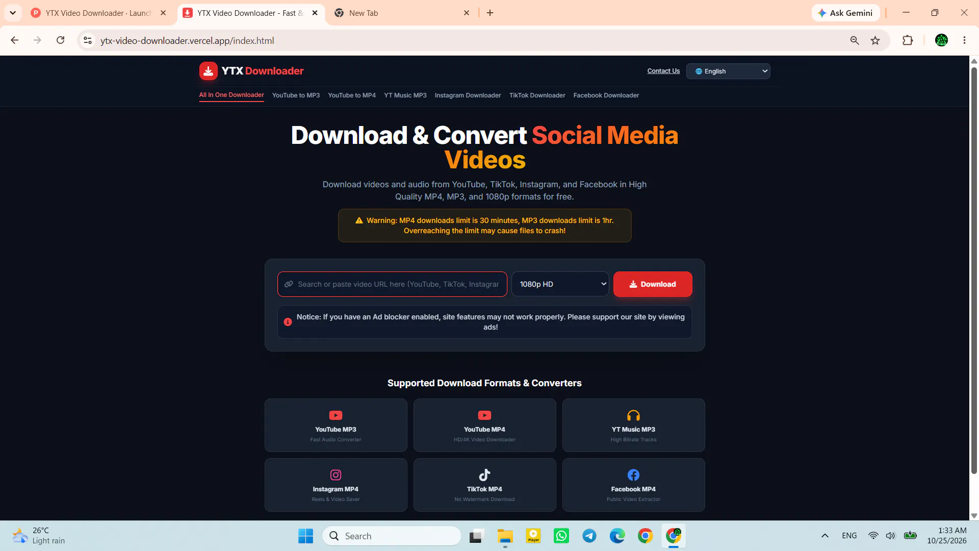Select the Instagram Downloader nav item
This screenshot has height=551, width=979.
(468, 95)
